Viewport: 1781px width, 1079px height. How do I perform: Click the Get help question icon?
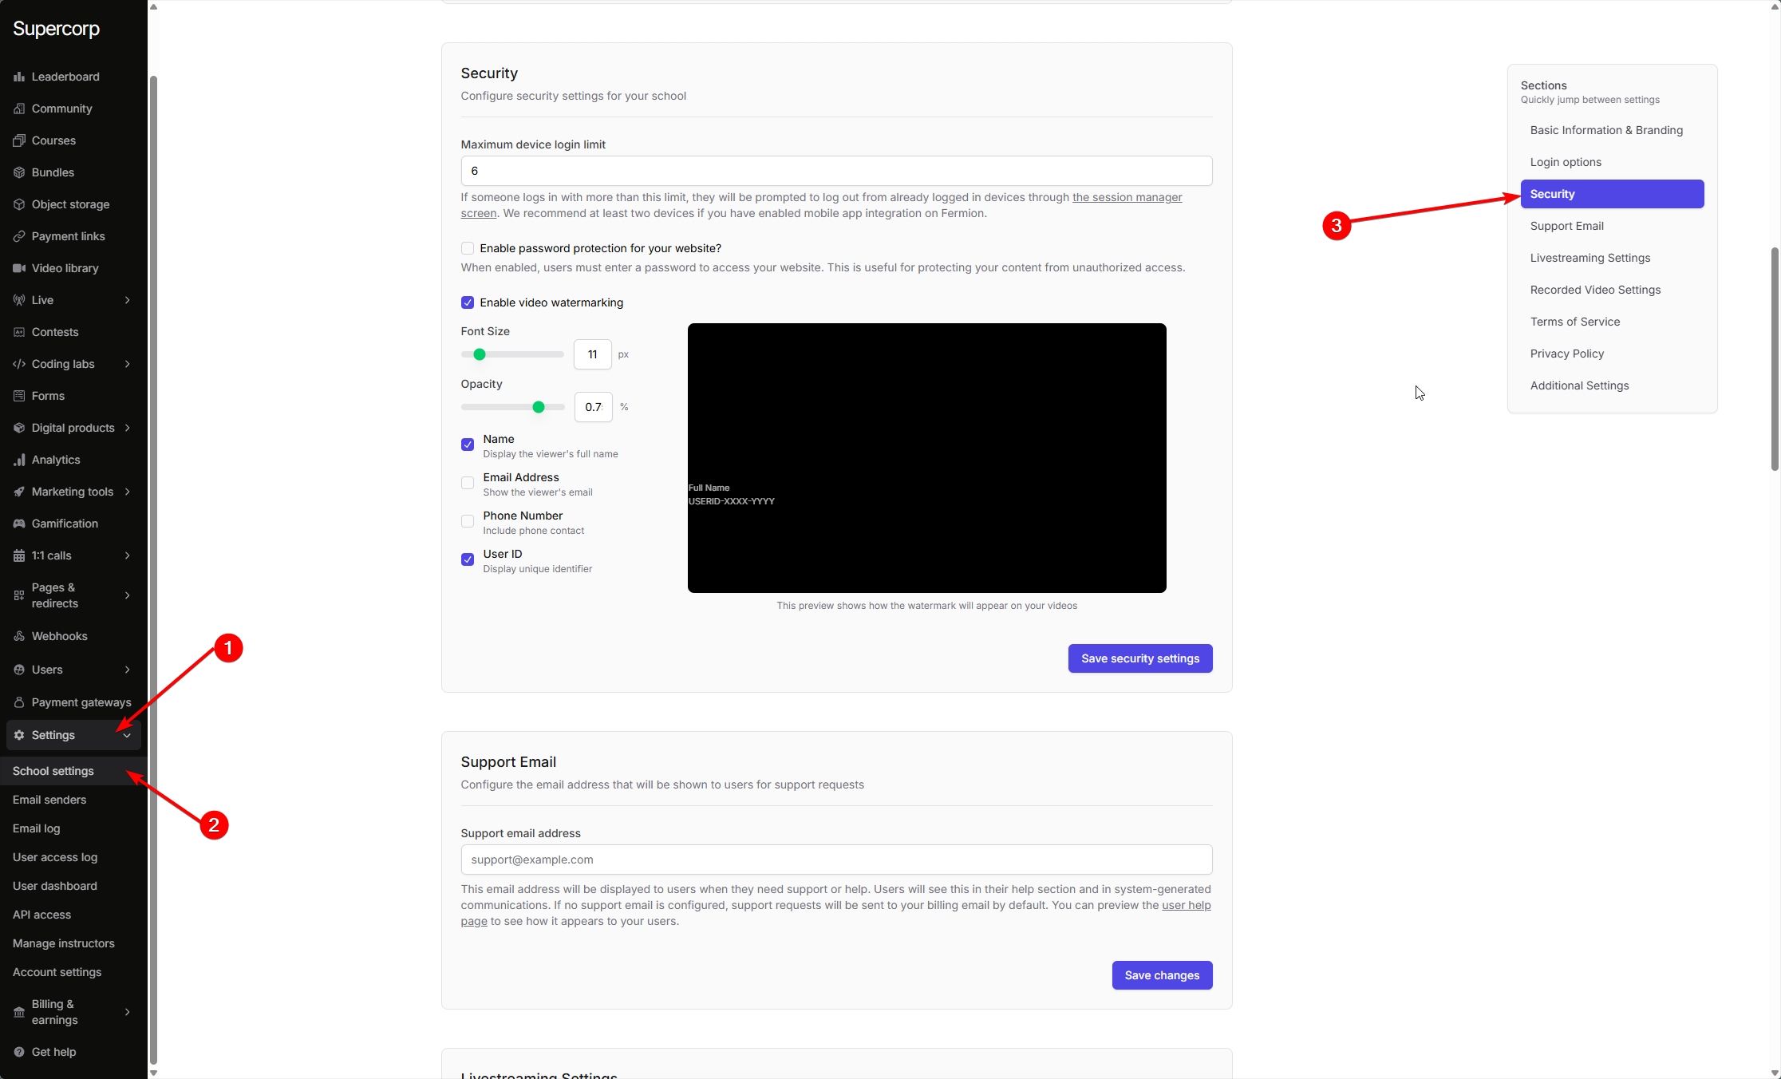coord(19,1052)
